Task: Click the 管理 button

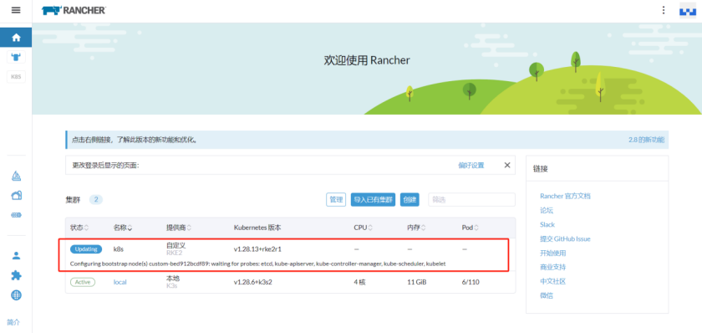Action: (x=336, y=200)
